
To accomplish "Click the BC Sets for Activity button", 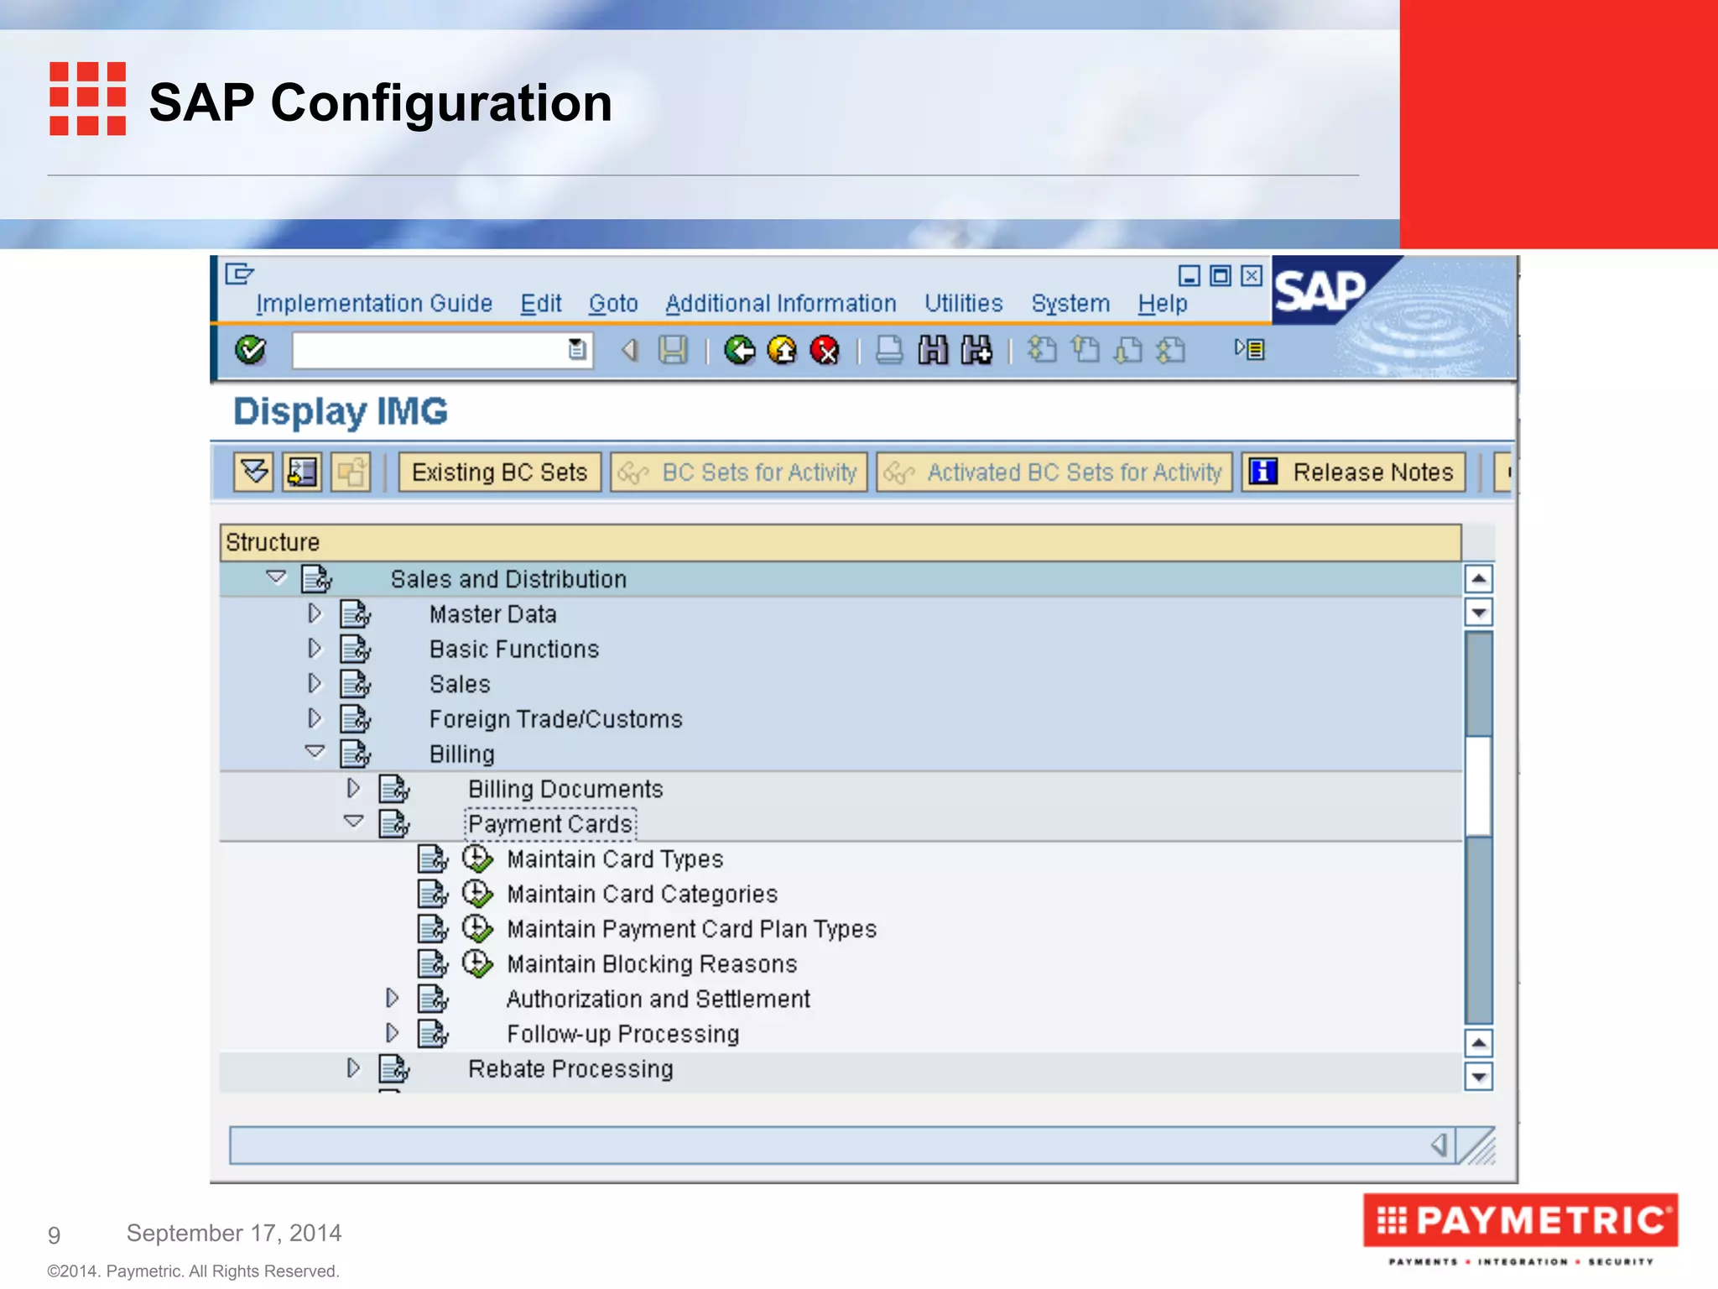I will click(x=739, y=472).
